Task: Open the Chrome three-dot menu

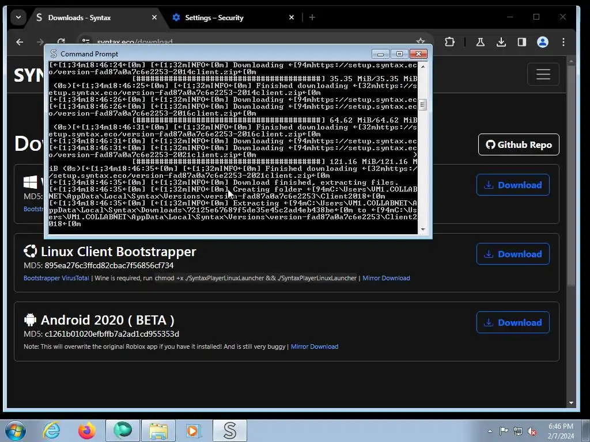Action: coord(563,42)
